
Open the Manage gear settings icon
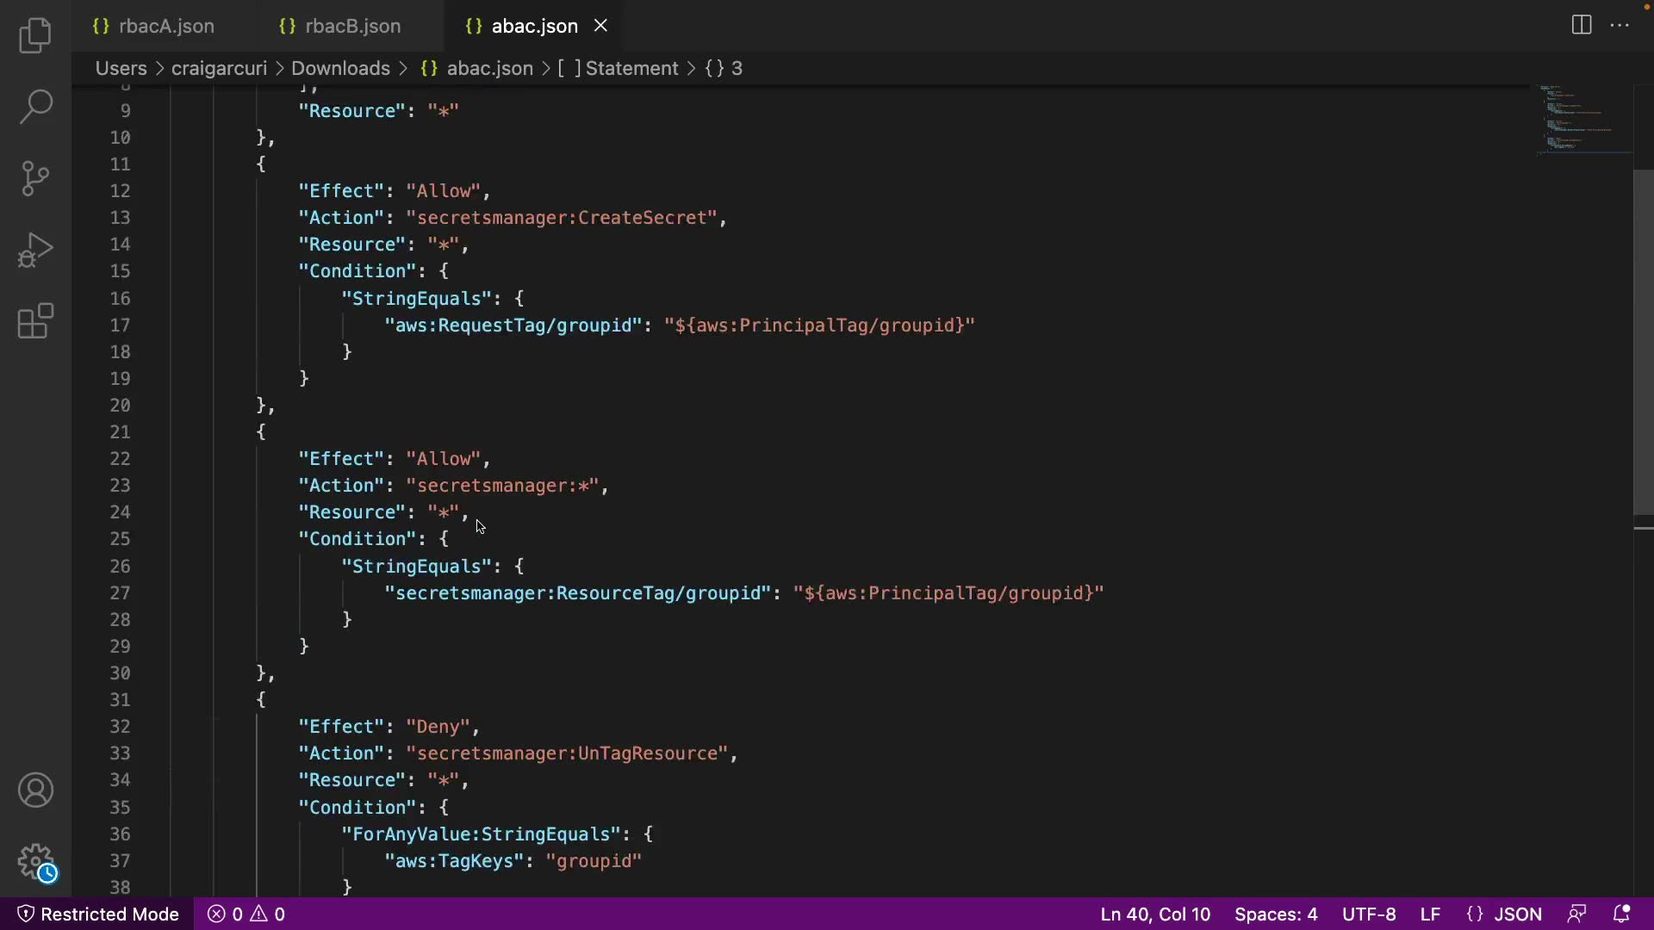click(35, 861)
